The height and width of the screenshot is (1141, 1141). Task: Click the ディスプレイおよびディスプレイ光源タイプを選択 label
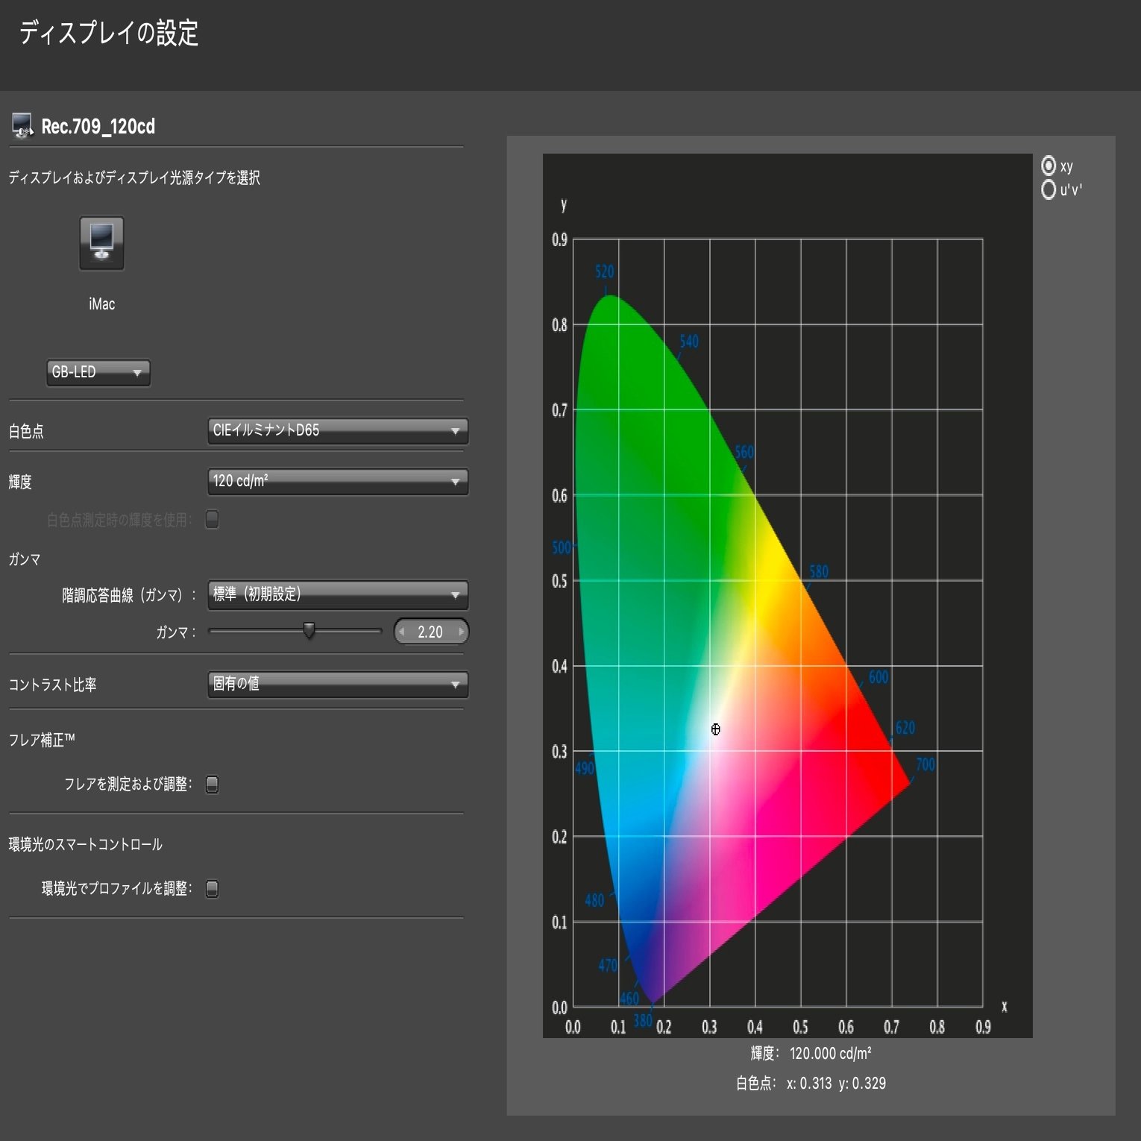134,177
